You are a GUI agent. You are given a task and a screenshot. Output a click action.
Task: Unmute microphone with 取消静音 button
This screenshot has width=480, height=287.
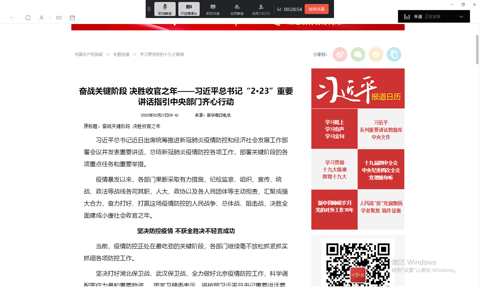[x=165, y=9]
